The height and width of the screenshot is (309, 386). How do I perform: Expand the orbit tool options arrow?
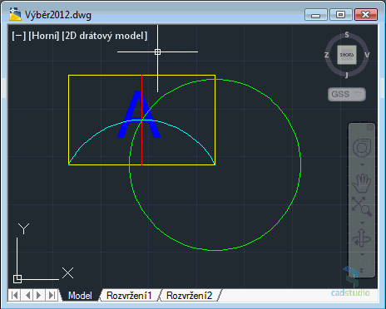click(x=362, y=254)
